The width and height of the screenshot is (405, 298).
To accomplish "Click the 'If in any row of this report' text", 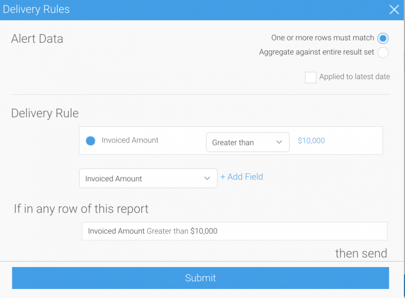I will pyautogui.click(x=81, y=209).
